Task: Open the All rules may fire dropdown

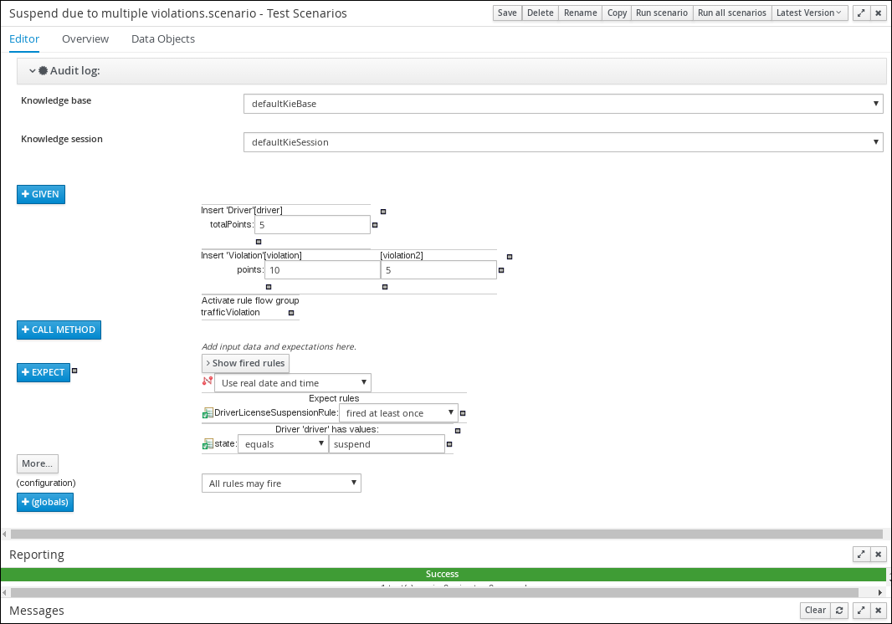Action: [x=281, y=483]
